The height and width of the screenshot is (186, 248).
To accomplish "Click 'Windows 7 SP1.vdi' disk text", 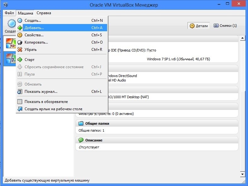I will point(178,59).
